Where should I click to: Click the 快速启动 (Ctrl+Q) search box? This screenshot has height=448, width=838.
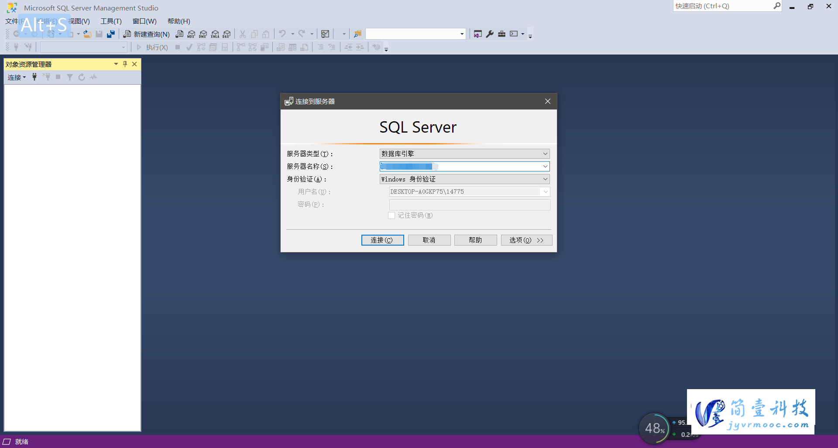click(x=722, y=6)
